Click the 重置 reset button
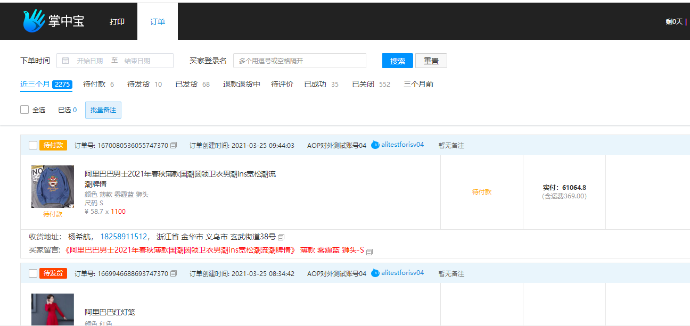Image resolution: width=690 pixels, height=326 pixels. coord(431,61)
